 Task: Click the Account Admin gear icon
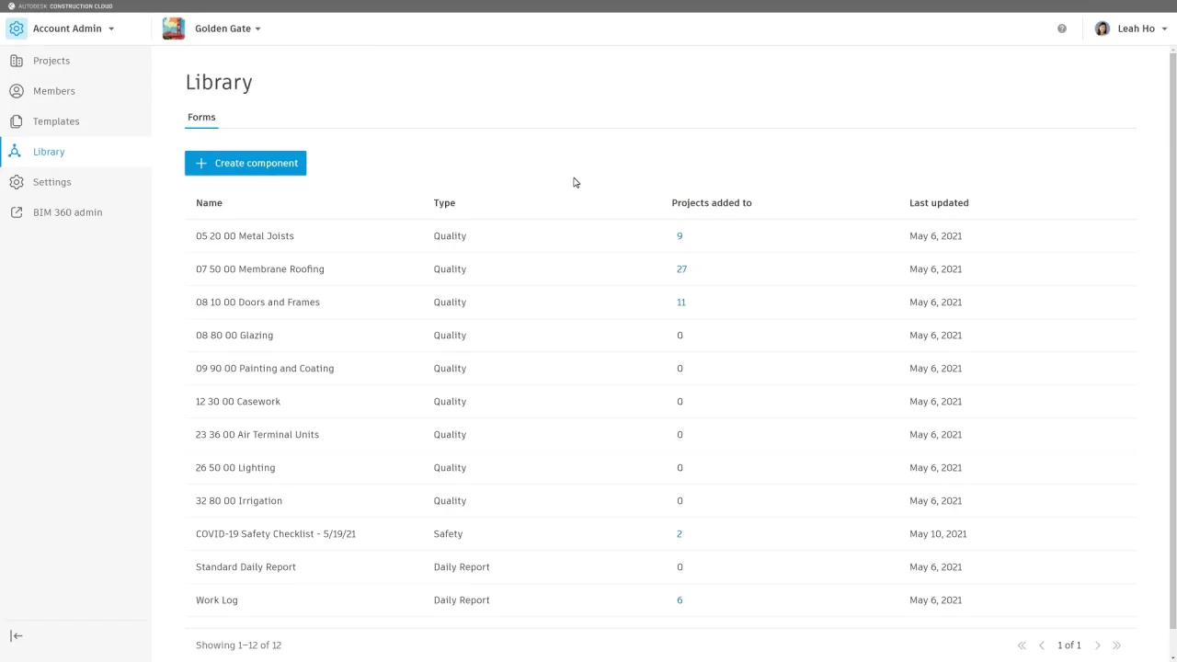pos(17,29)
